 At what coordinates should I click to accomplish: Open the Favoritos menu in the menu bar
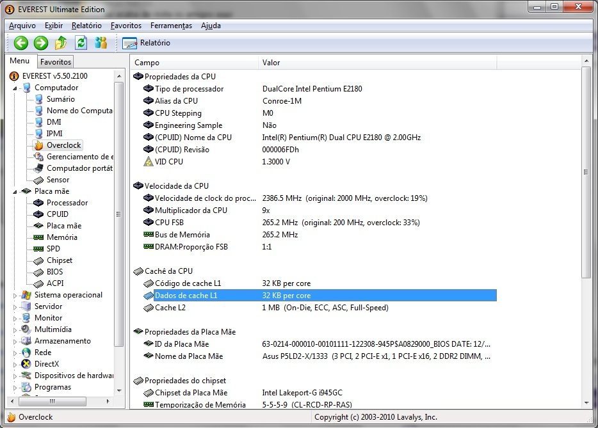[x=126, y=26]
